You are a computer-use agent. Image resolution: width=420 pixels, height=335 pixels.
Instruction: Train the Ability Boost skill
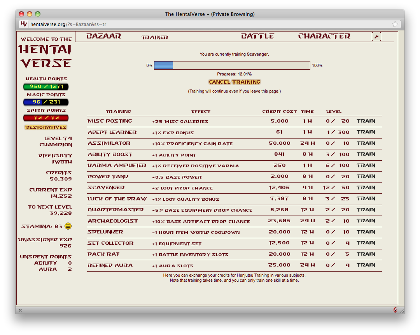(366, 154)
